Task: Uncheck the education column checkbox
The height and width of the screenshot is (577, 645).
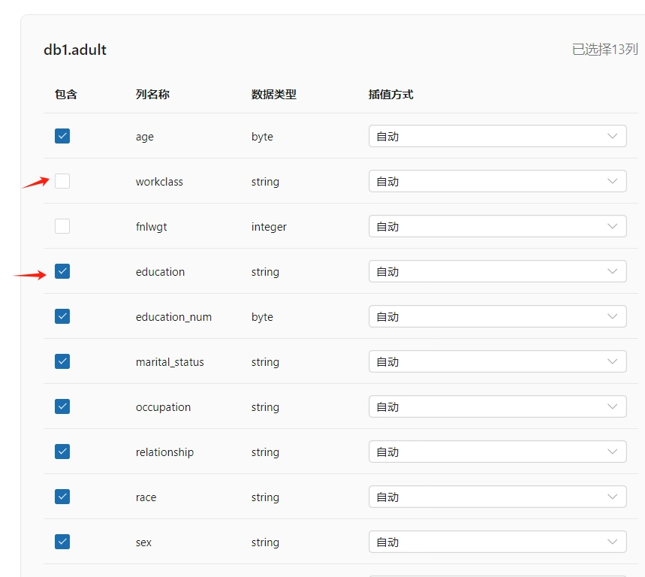Action: (x=62, y=271)
